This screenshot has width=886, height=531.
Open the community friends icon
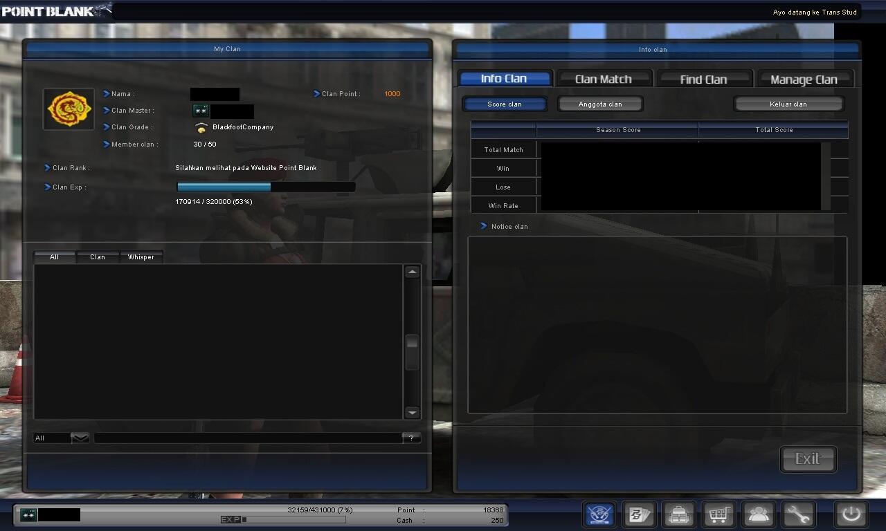coord(759,514)
